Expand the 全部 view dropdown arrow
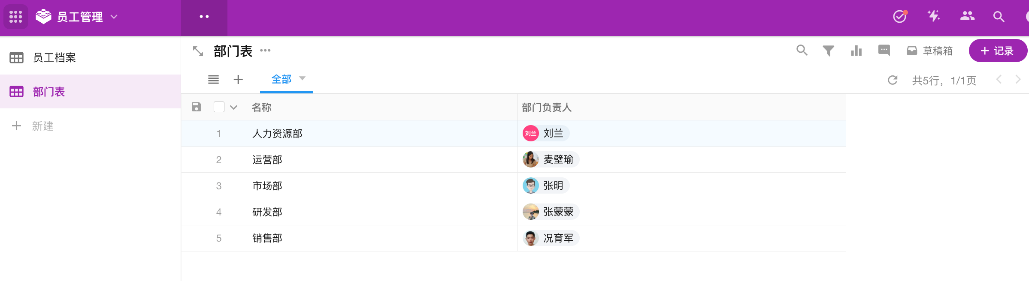This screenshot has height=281, width=1029. click(x=302, y=78)
